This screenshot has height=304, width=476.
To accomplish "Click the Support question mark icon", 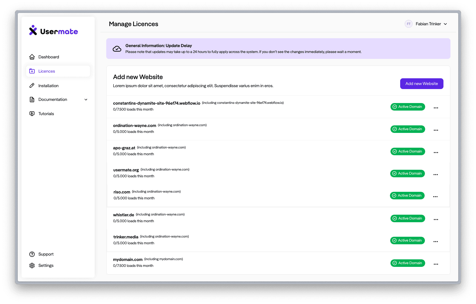I will pyautogui.click(x=32, y=254).
